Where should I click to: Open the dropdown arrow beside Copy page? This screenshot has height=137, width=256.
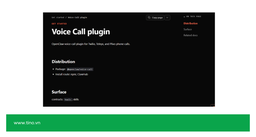click(x=167, y=18)
